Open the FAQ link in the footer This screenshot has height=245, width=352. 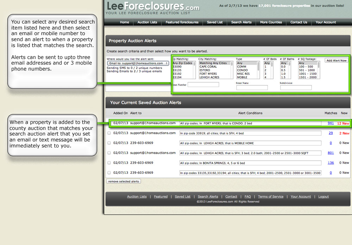(x=247, y=197)
